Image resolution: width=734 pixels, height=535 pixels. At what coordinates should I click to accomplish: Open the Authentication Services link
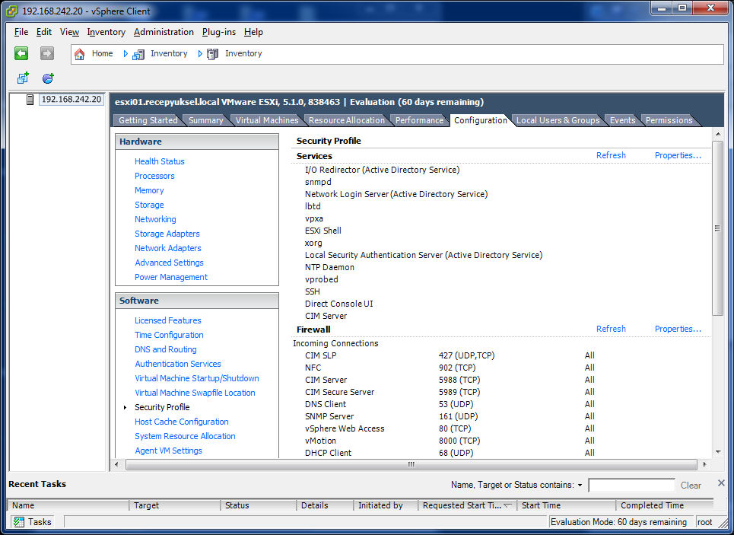[178, 364]
